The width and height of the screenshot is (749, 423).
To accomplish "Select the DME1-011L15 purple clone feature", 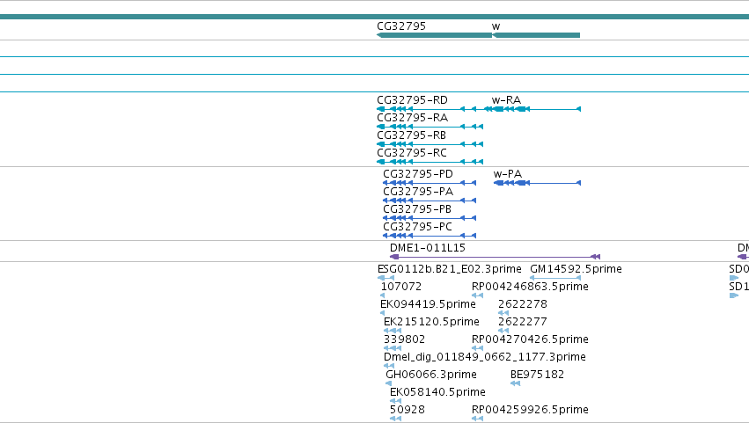I will [495, 257].
